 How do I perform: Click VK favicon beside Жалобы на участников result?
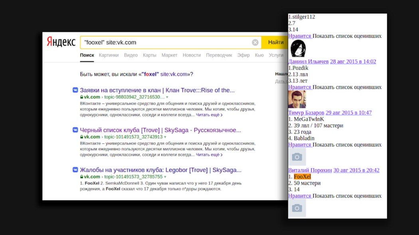(75, 170)
